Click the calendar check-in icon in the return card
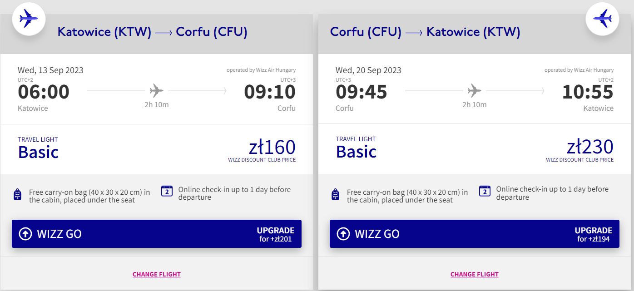The height and width of the screenshot is (291, 634). point(485,191)
